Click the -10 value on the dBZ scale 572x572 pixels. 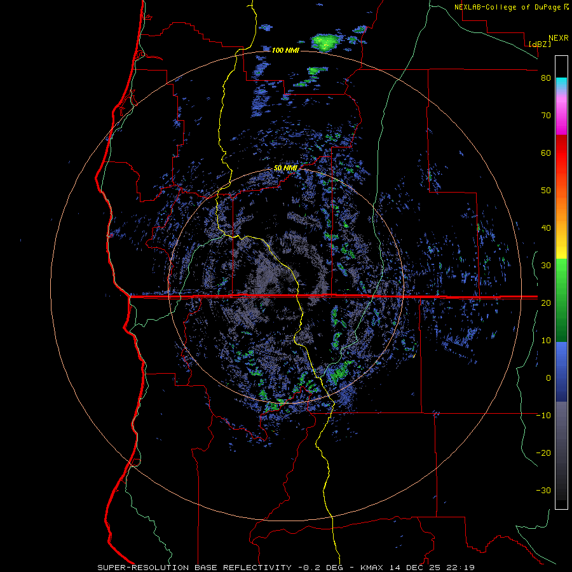[x=543, y=415]
